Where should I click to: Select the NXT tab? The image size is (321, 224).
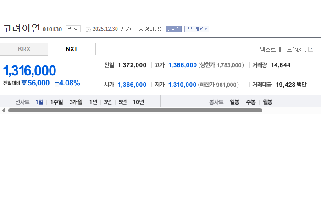tap(72, 49)
